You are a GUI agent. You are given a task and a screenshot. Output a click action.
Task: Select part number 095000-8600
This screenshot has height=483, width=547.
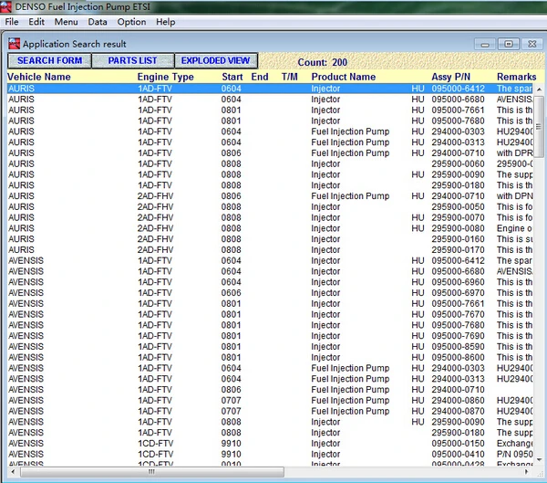(458, 357)
